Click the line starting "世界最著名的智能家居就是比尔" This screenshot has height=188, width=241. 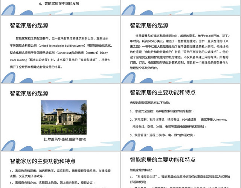182,36
